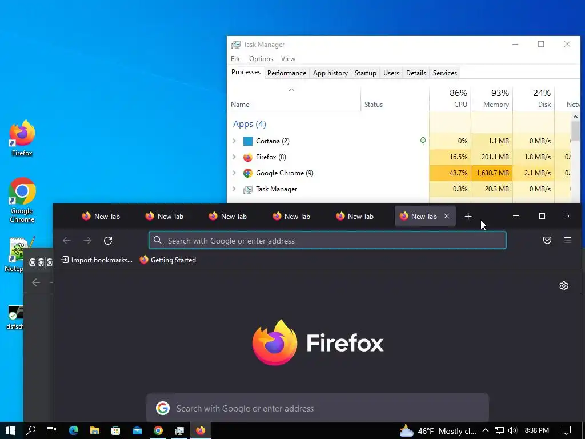
Task: Select Firefox CPU 16.5% cell
Action: (x=450, y=157)
